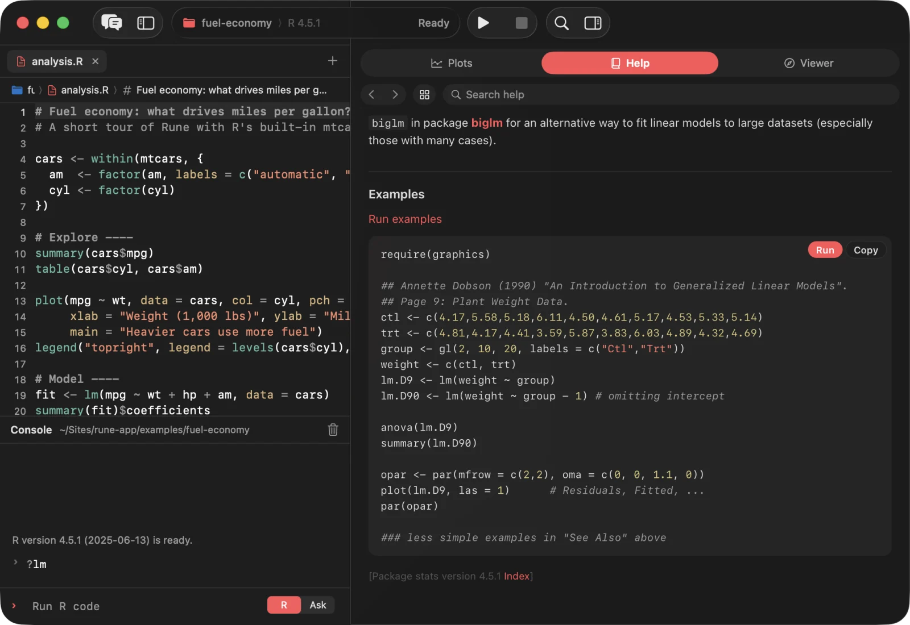This screenshot has width=910, height=625.
Task: Close the analysis.R tab
Action: click(x=96, y=61)
